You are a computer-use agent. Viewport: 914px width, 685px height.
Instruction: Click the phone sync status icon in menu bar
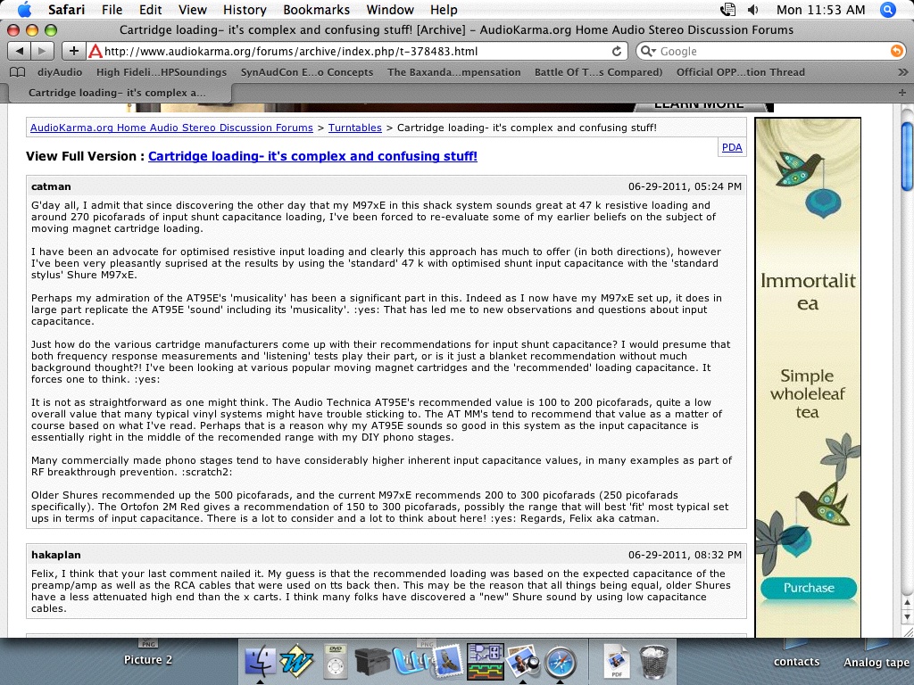click(x=727, y=9)
